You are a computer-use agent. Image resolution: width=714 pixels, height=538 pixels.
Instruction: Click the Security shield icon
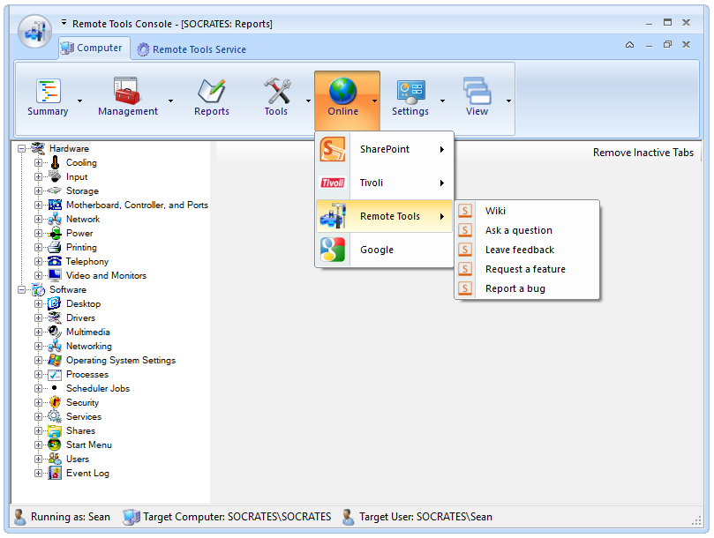pyautogui.click(x=55, y=402)
